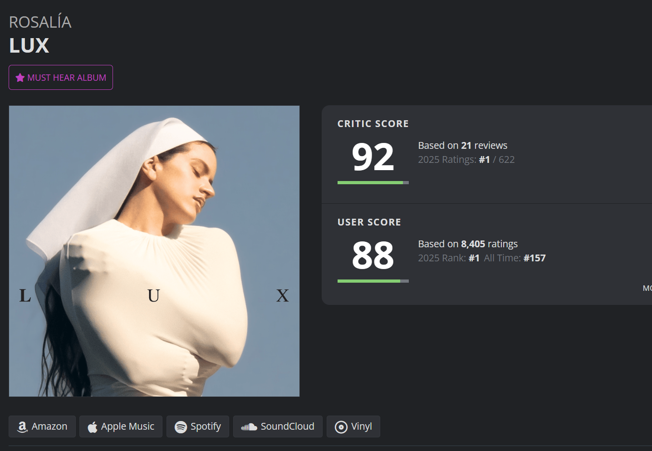Screen dimensions: 652x451
Task: Open the Amazon store icon link
Action: tap(22, 426)
